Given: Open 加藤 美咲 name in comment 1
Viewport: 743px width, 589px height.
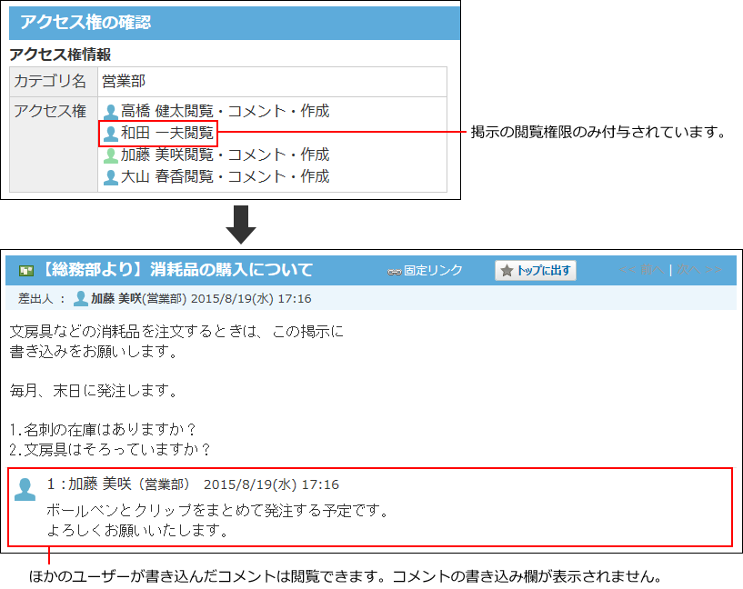Looking at the screenshot, I should click(99, 484).
